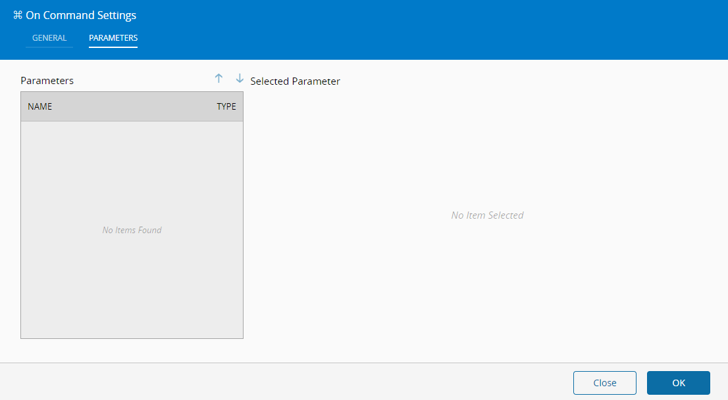728x400 pixels.
Task: Move the parameter up with the up arrow
Action: pos(219,78)
